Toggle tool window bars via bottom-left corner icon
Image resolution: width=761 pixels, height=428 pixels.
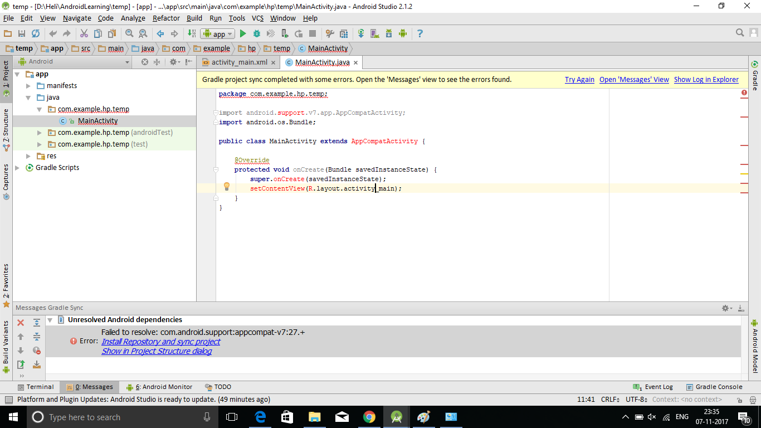click(8, 400)
